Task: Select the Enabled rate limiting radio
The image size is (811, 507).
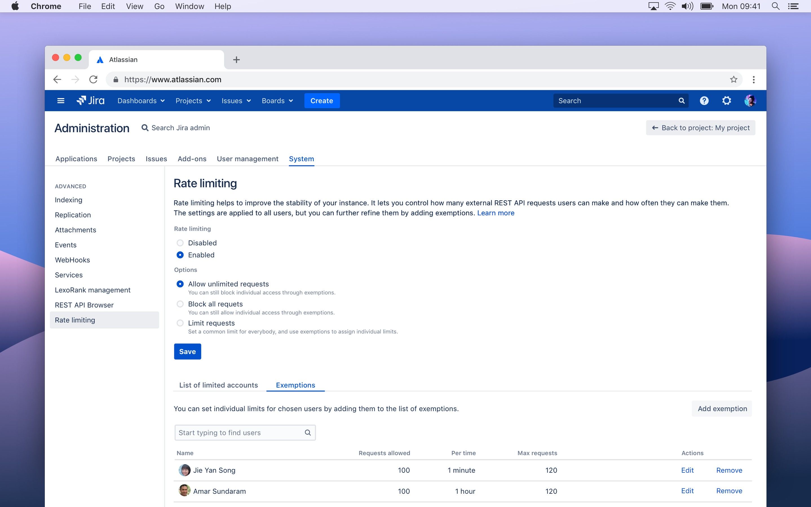Action: tap(180, 255)
